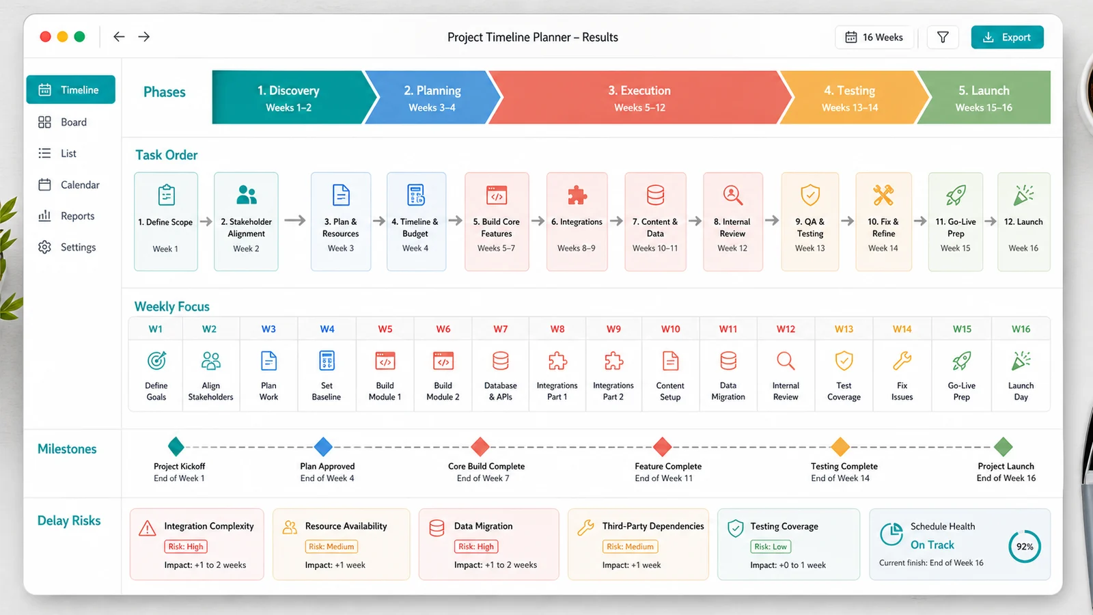Image resolution: width=1093 pixels, height=615 pixels.
Task: Click the Integrations puzzle piece task icon
Action: 577,195
